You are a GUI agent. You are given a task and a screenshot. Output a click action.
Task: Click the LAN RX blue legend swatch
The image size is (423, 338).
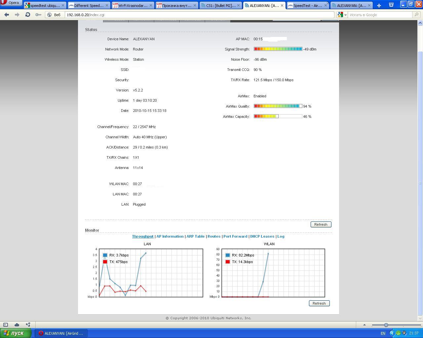pos(105,255)
